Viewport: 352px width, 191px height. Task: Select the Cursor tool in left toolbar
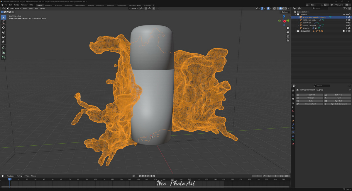4,22
